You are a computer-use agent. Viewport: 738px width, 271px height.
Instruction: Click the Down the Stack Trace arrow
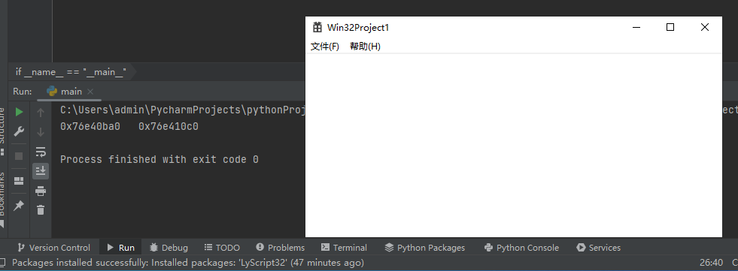coord(41,132)
